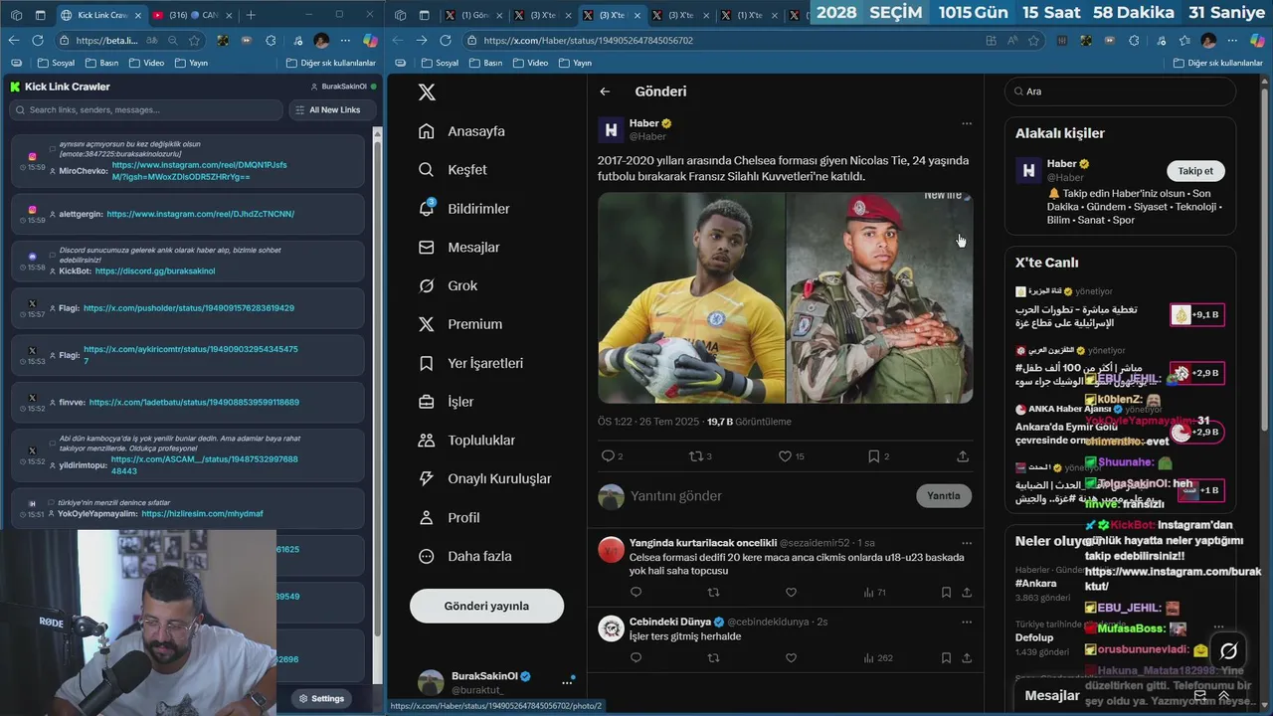Open Haber profile avatar in post
Image resolution: width=1273 pixels, height=716 pixels.
[x=611, y=129]
